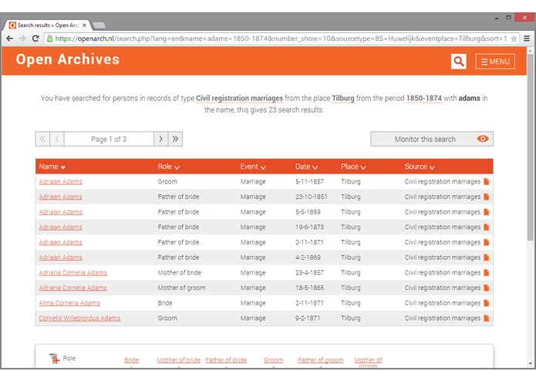Click the openarch.nl address bar
The image size is (536, 381).
click(280, 39)
